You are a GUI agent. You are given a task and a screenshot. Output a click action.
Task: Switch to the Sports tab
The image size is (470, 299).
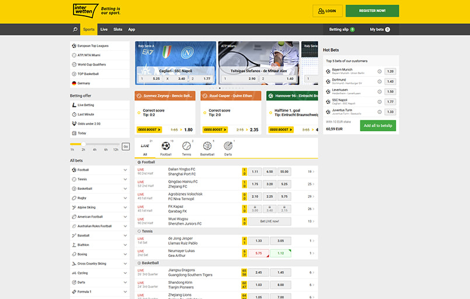89,29
